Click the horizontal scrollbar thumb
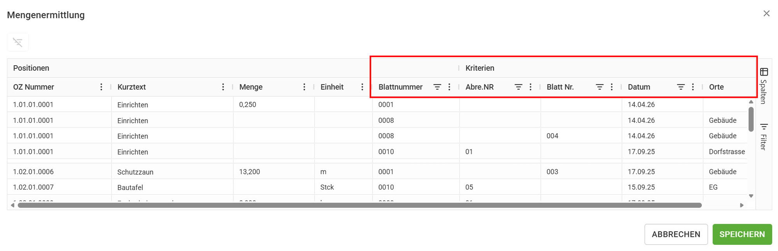This screenshot has height=251, width=778. click(360, 205)
